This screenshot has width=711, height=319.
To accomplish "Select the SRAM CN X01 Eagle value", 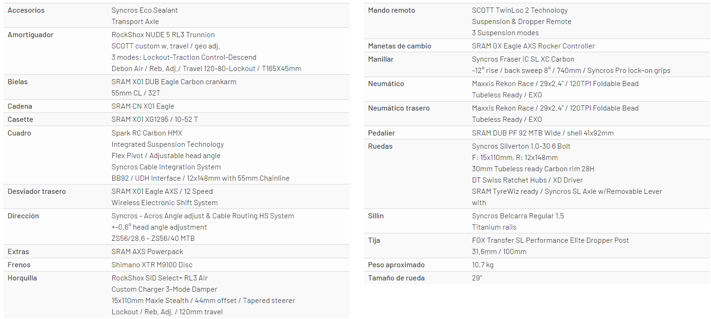I will click(x=142, y=106).
